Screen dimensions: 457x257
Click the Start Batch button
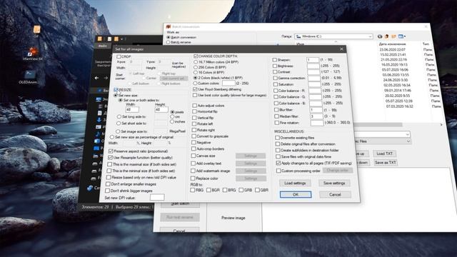click(180, 205)
